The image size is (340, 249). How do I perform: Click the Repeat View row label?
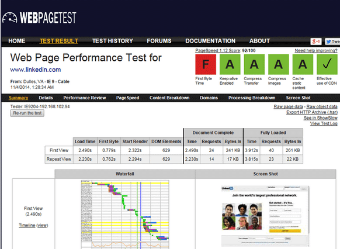tap(59, 159)
